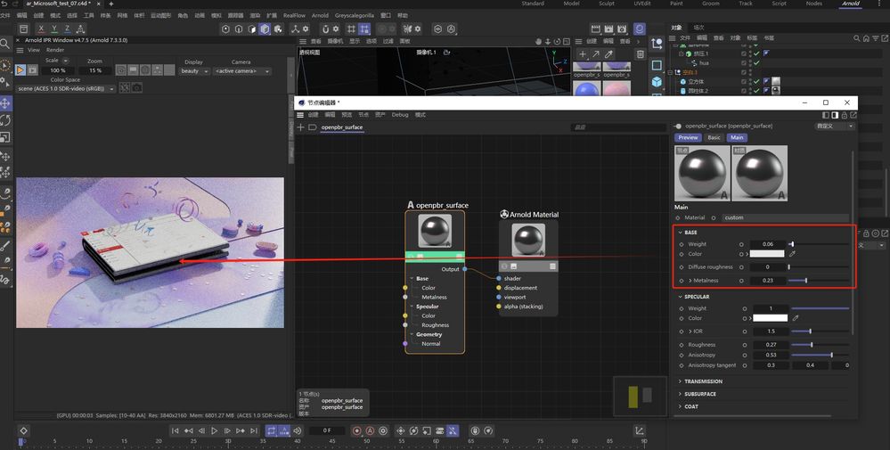The width and height of the screenshot is (890, 450).
Task: Select the Preview tab button
Action: click(688, 137)
